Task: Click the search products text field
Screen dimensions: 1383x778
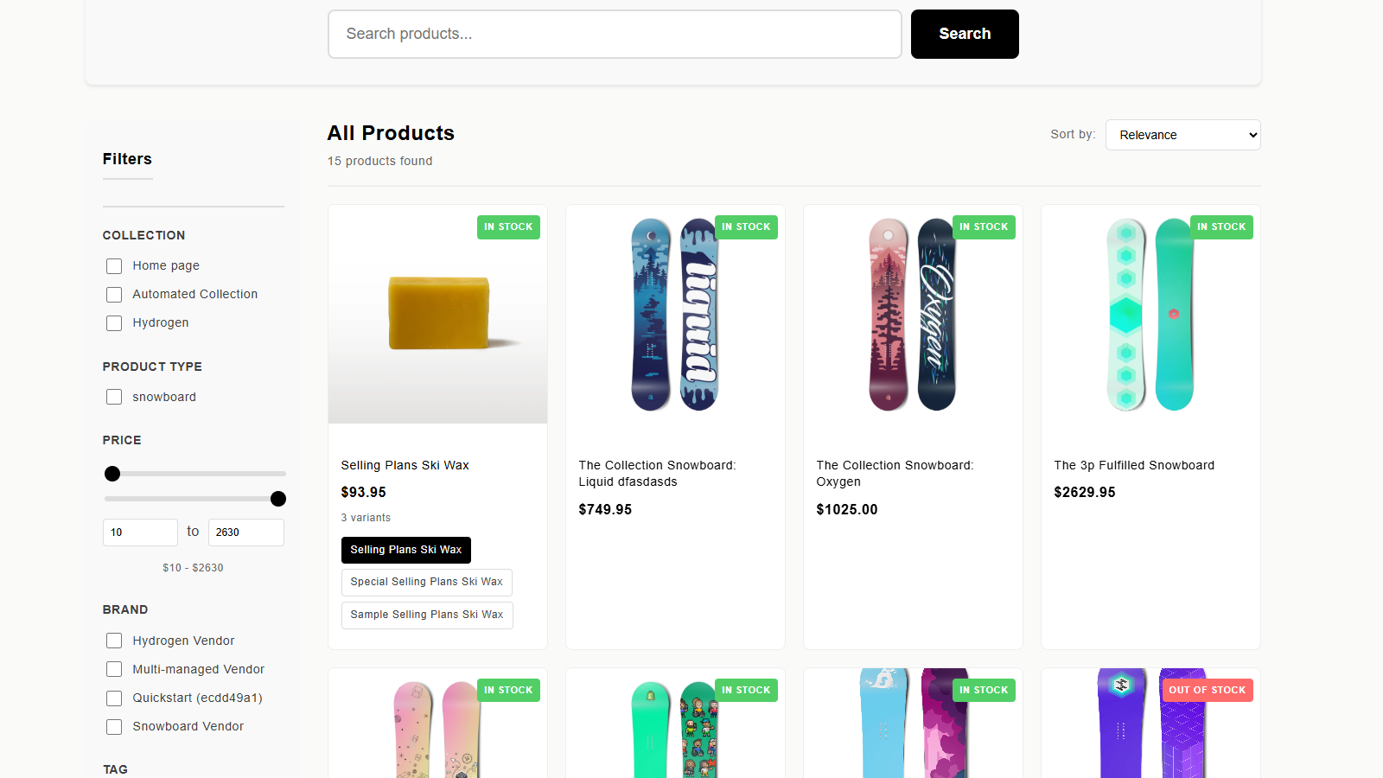Action: click(614, 34)
